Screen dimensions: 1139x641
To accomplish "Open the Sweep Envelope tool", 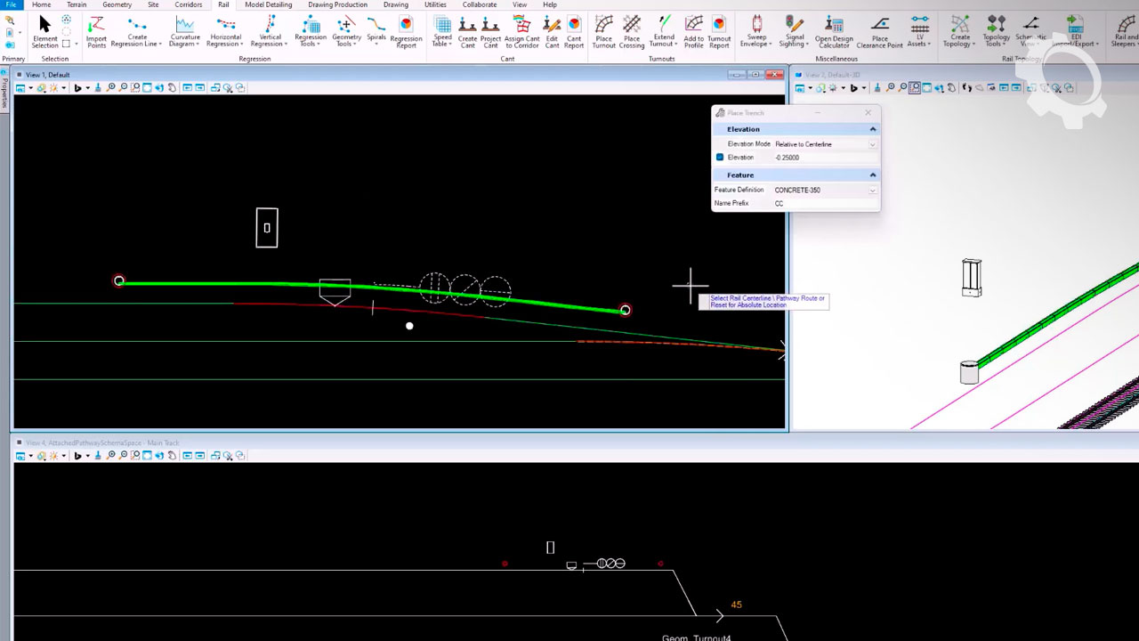I will click(x=756, y=31).
